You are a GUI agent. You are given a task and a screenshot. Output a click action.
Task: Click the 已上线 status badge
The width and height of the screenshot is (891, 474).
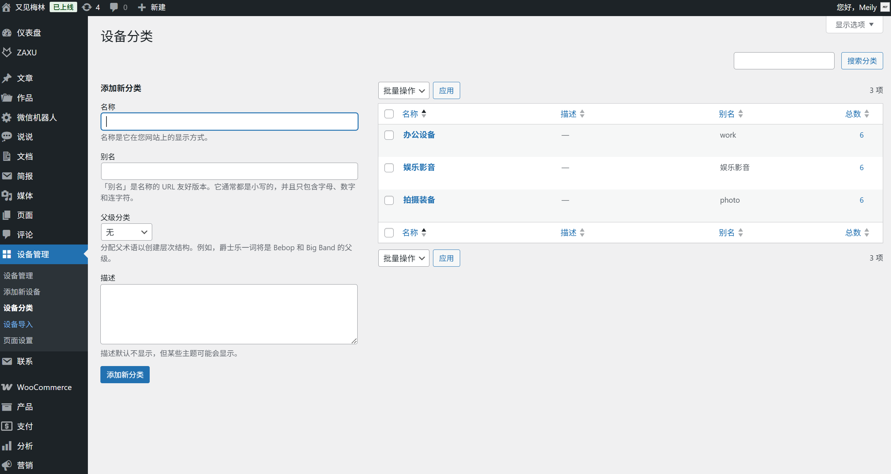click(63, 7)
